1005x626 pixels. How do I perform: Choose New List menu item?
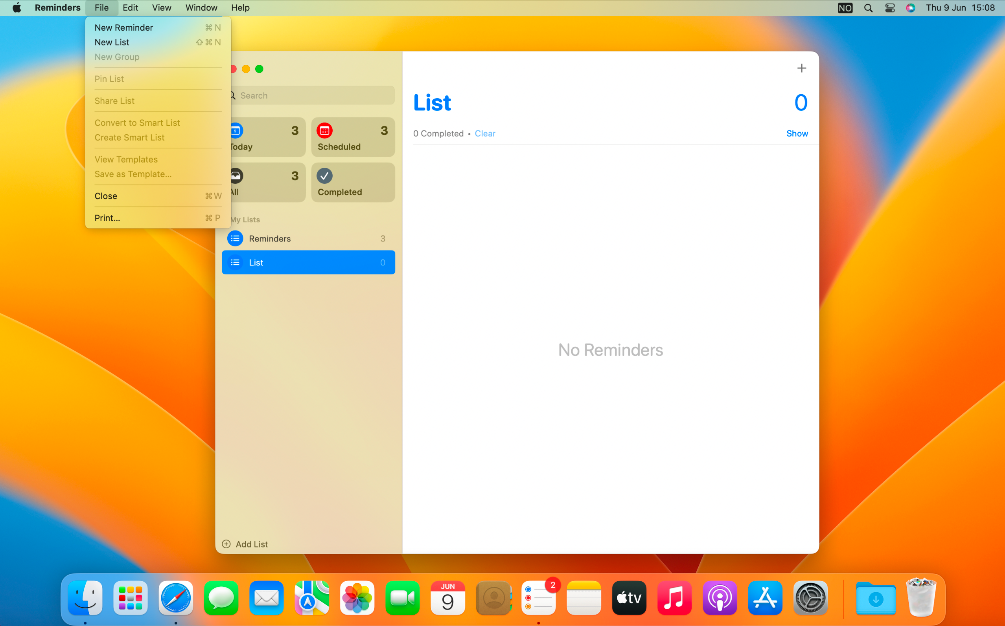pos(112,42)
